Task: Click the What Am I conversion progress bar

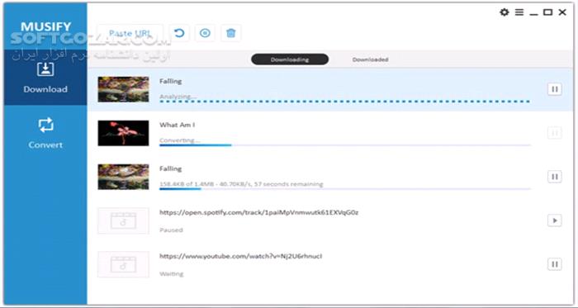Action: [344, 145]
